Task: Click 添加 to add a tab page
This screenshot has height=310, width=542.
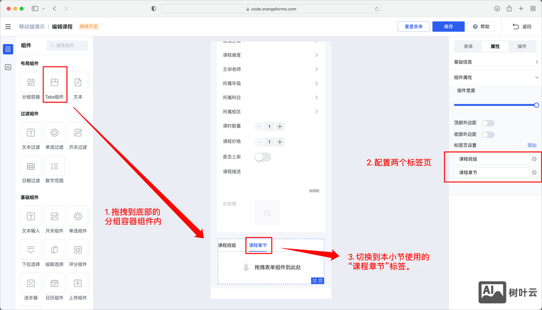Action: [x=531, y=145]
